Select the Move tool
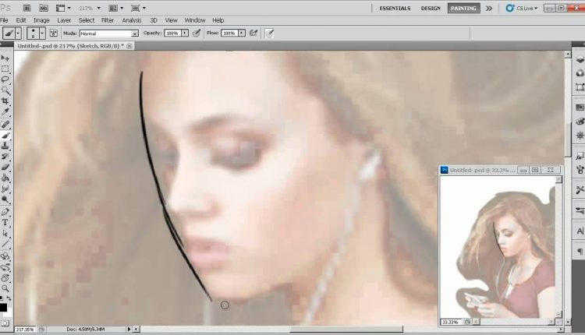The image size is (585, 335). point(5,58)
